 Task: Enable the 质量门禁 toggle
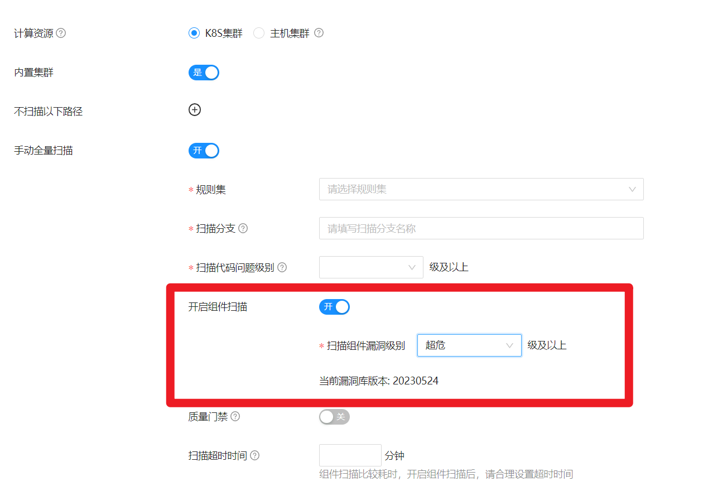(x=334, y=416)
